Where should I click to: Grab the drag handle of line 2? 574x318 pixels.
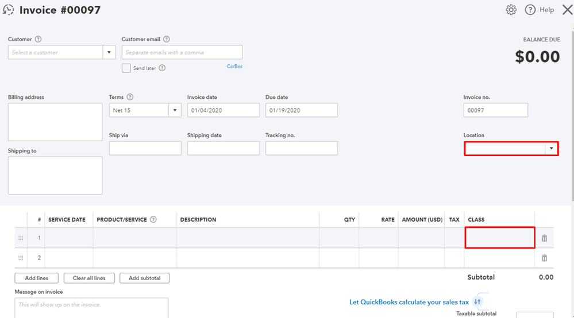tap(21, 258)
